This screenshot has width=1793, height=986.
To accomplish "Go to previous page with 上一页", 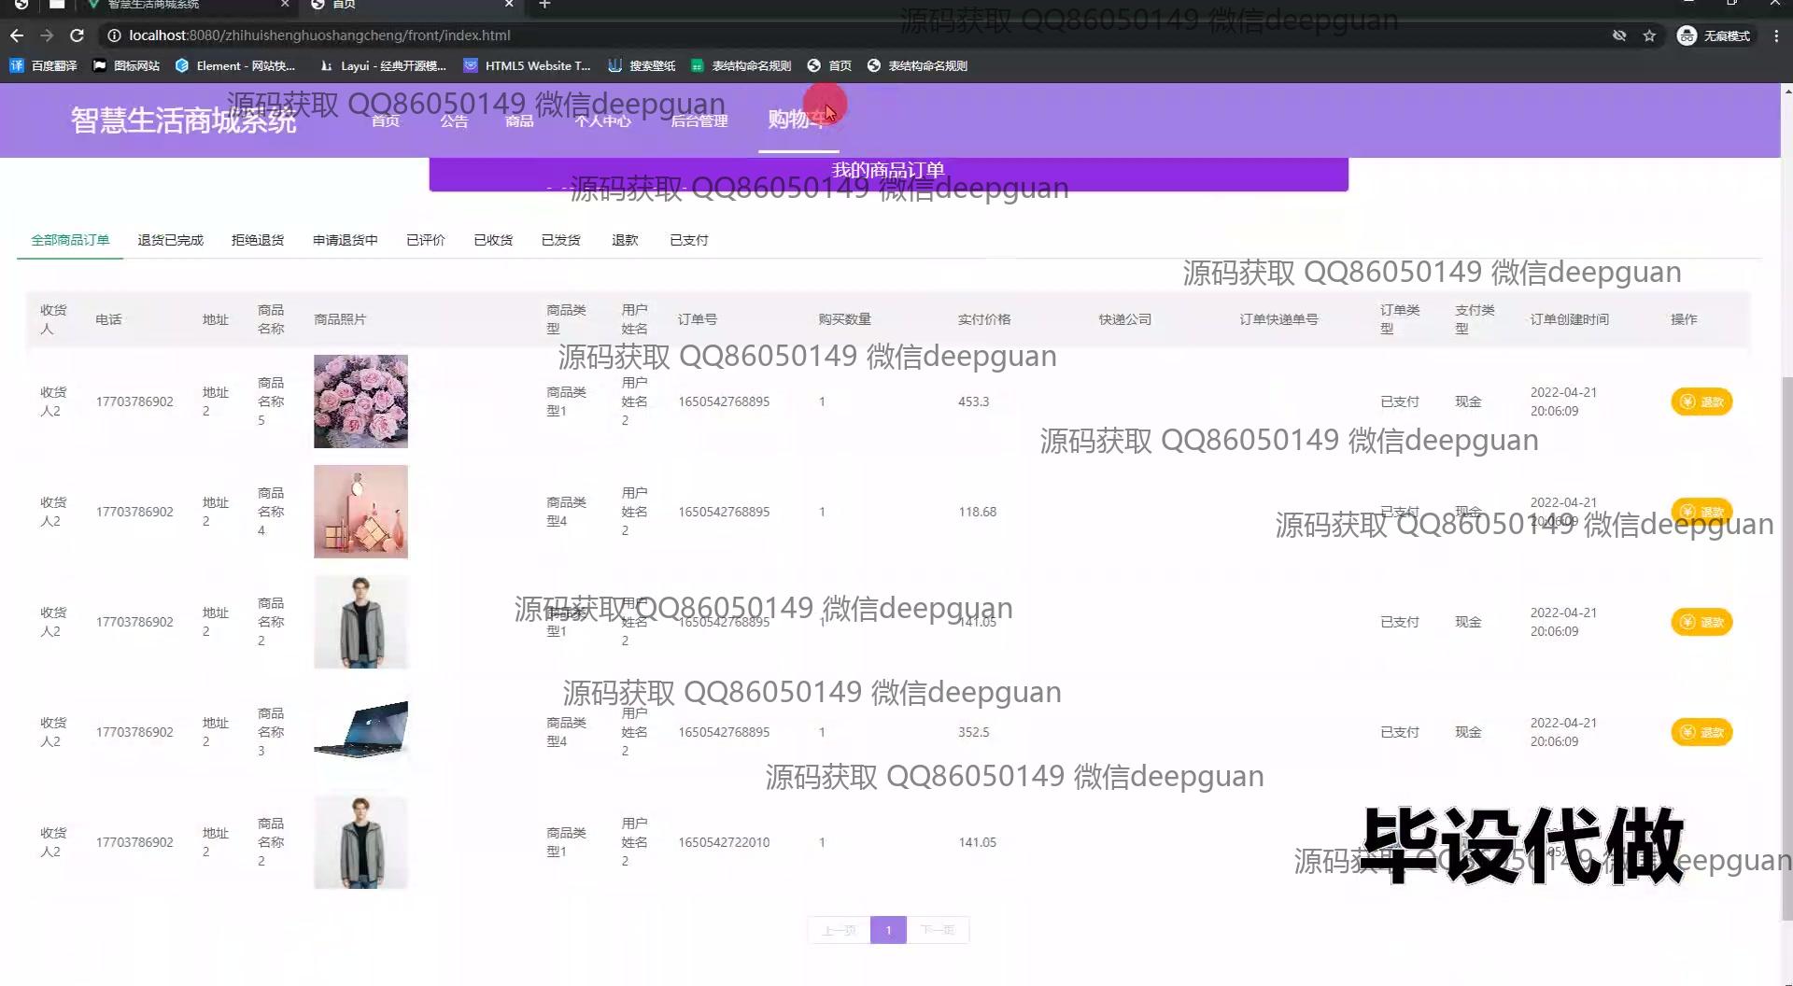I will 839,930.
